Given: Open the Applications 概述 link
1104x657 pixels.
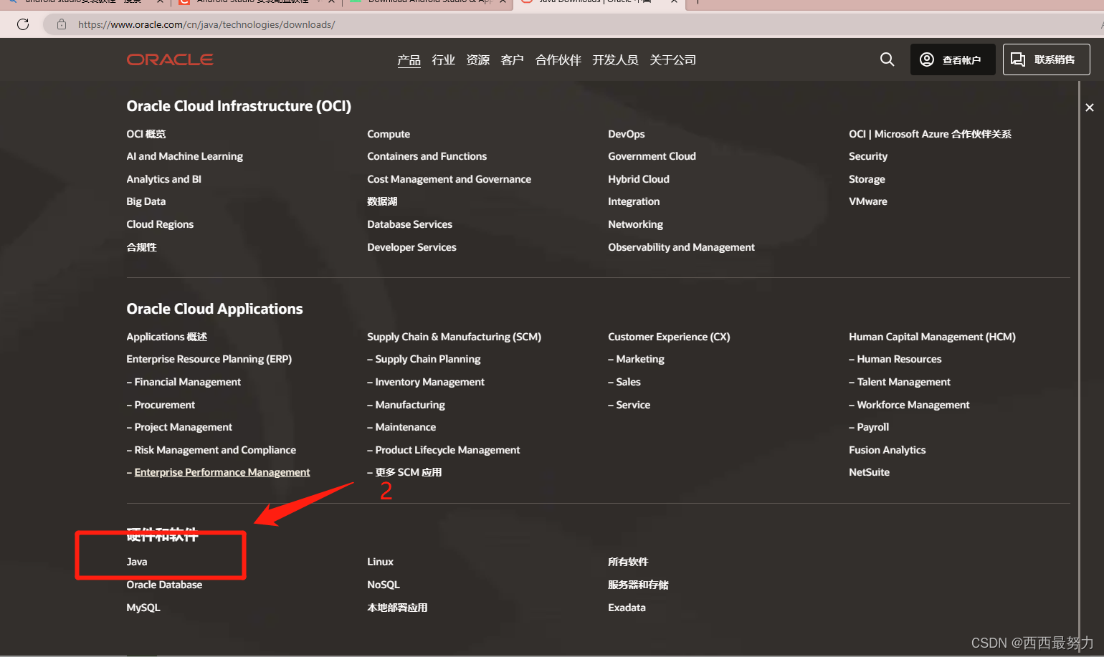Looking at the screenshot, I should tap(166, 337).
